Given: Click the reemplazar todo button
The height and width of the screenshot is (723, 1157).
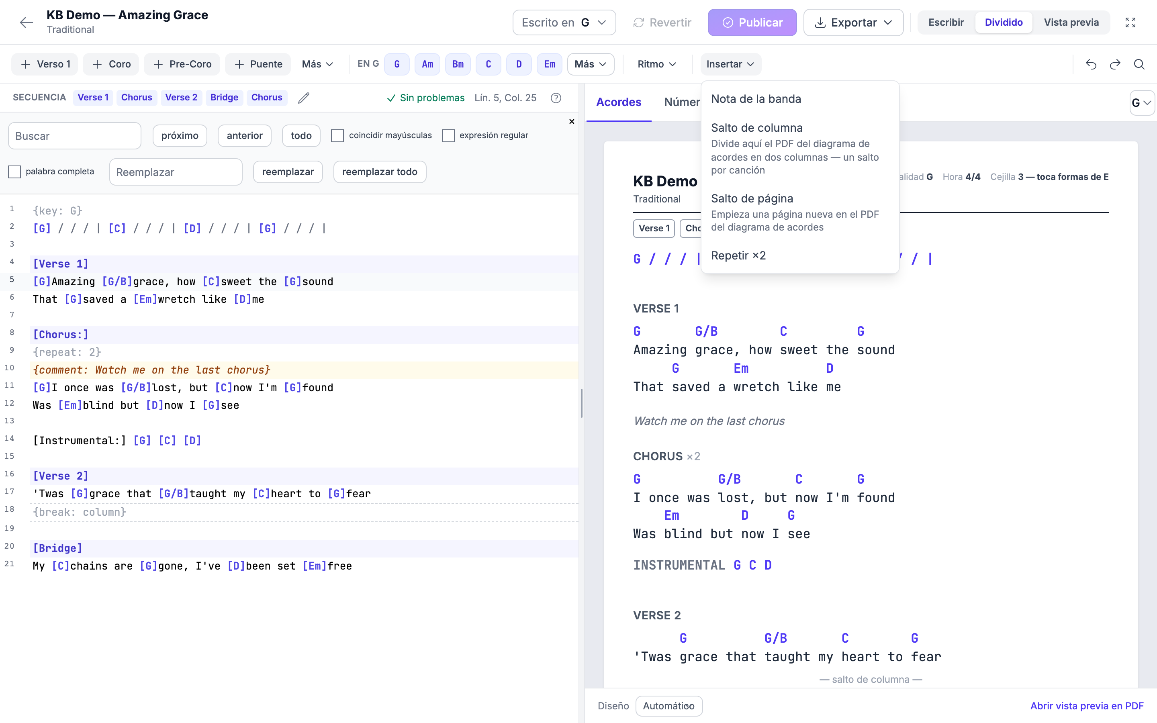Looking at the screenshot, I should pyautogui.click(x=380, y=172).
